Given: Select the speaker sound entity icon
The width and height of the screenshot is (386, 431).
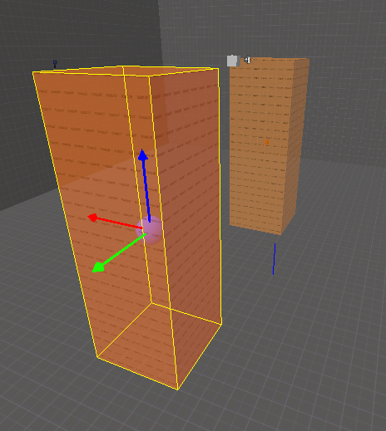Looking at the screenshot, I should coord(247,60).
